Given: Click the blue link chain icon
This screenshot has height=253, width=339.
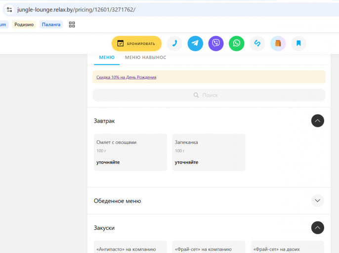Looking at the screenshot, I should 257,43.
